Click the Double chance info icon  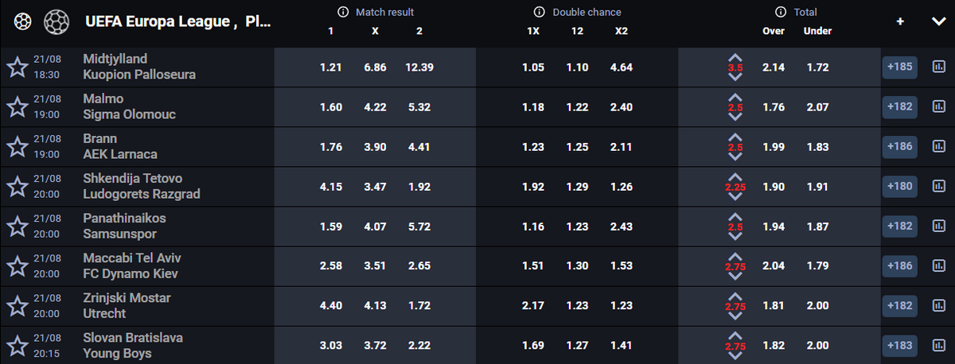539,12
